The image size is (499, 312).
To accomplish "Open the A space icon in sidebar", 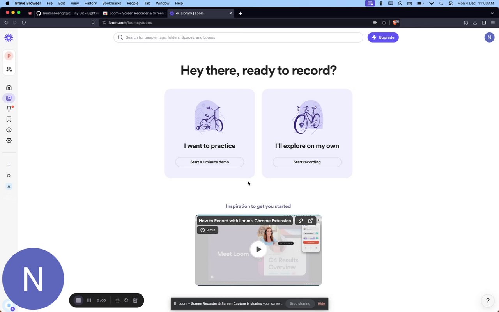I will pyautogui.click(x=9, y=186).
